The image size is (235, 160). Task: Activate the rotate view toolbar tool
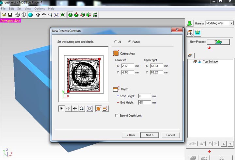click(38, 15)
